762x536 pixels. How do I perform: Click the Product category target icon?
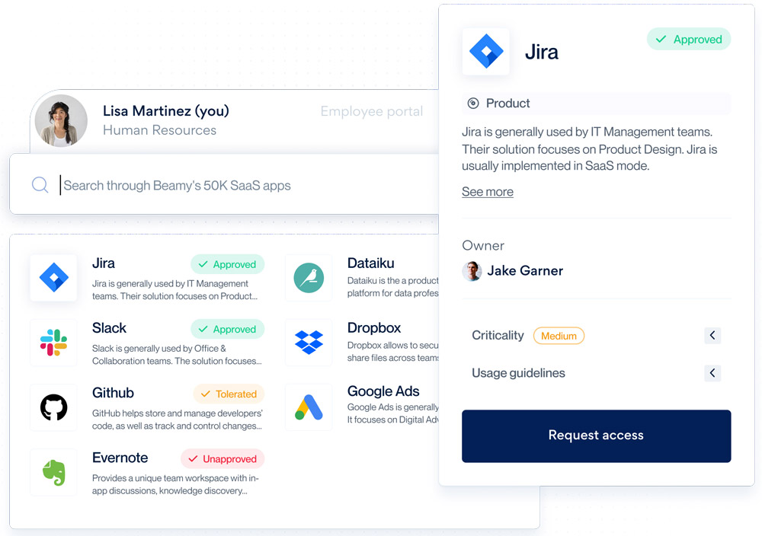[x=473, y=103]
